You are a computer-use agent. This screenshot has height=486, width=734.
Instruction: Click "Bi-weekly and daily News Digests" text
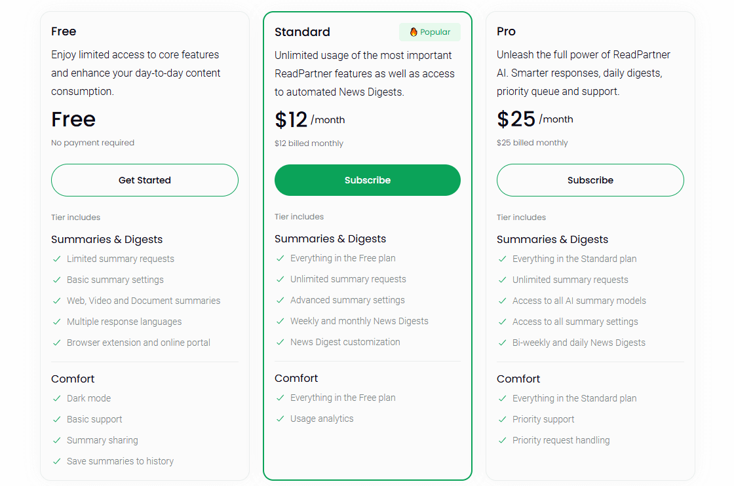pos(579,343)
